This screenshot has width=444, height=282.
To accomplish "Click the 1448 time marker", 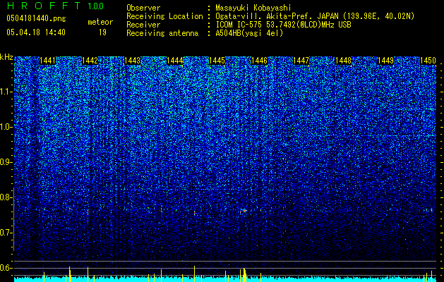I will click(x=344, y=61).
